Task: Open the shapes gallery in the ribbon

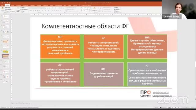Action: click(x=86, y=9)
